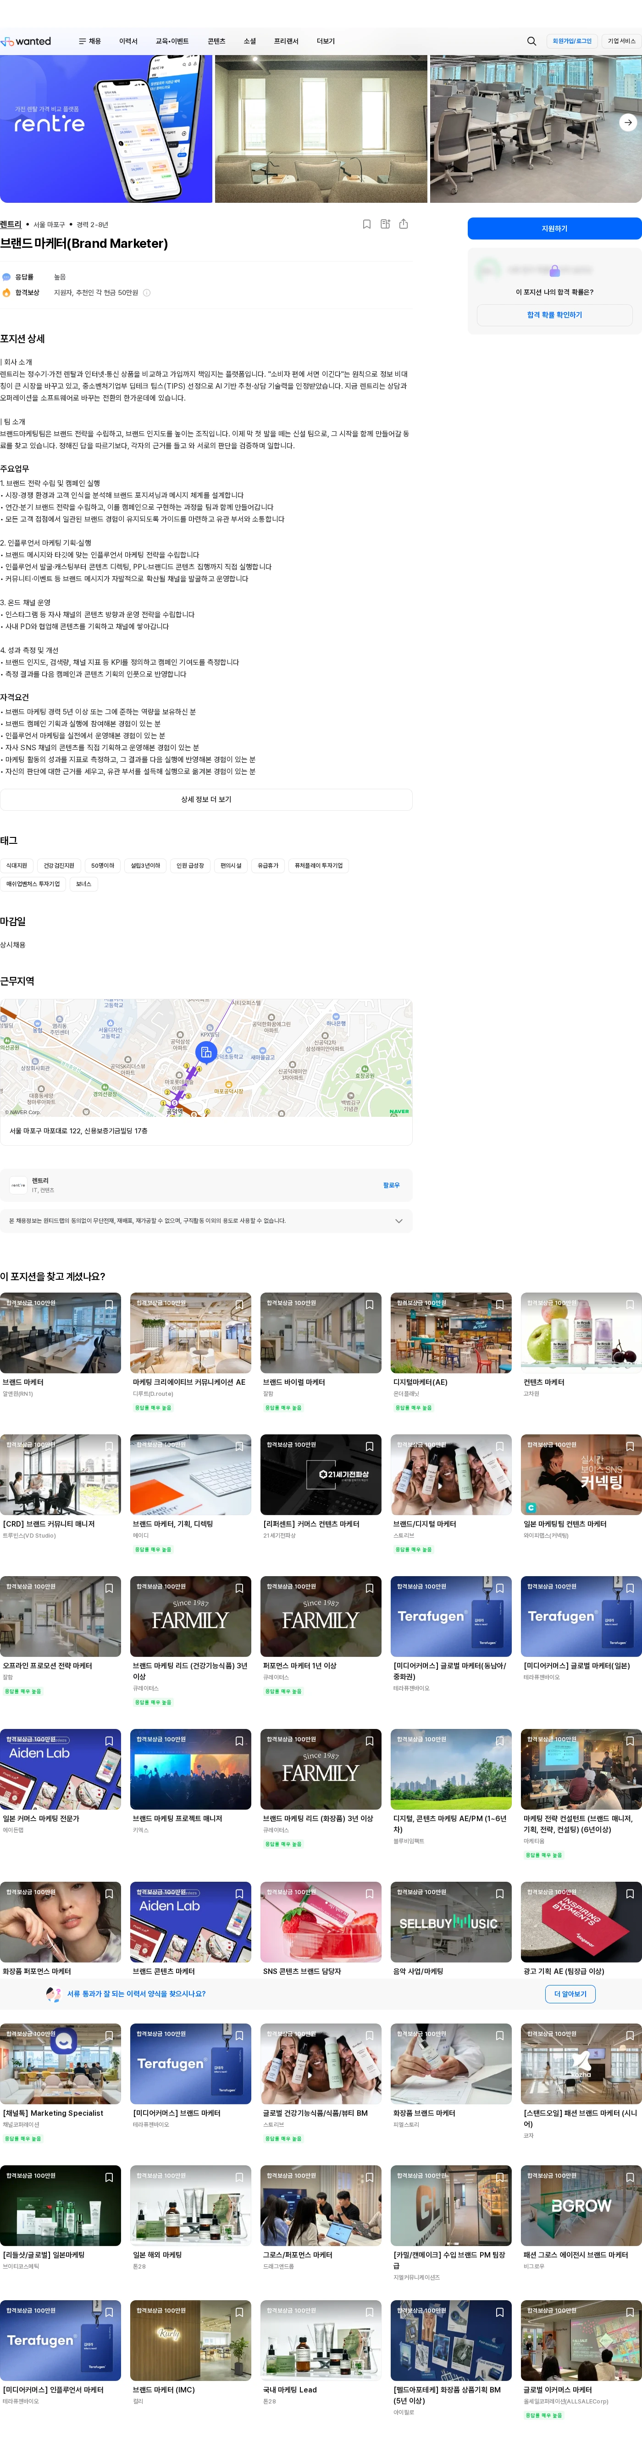Open the SNS 콘텐츠 브랜드 담당자 card
642x2442 pixels.
pos(321,1928)
